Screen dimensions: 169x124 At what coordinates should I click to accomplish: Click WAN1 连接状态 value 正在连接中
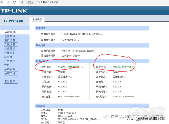(x=66, y=77)
